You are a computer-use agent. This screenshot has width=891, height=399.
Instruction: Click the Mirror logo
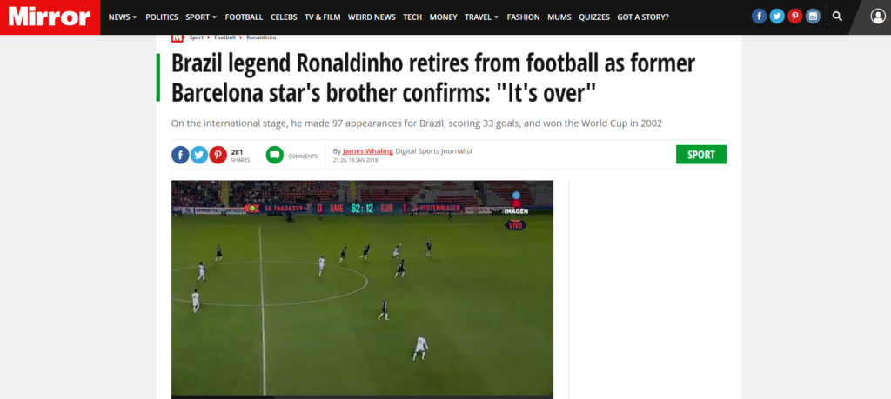[x=50, y=17]
